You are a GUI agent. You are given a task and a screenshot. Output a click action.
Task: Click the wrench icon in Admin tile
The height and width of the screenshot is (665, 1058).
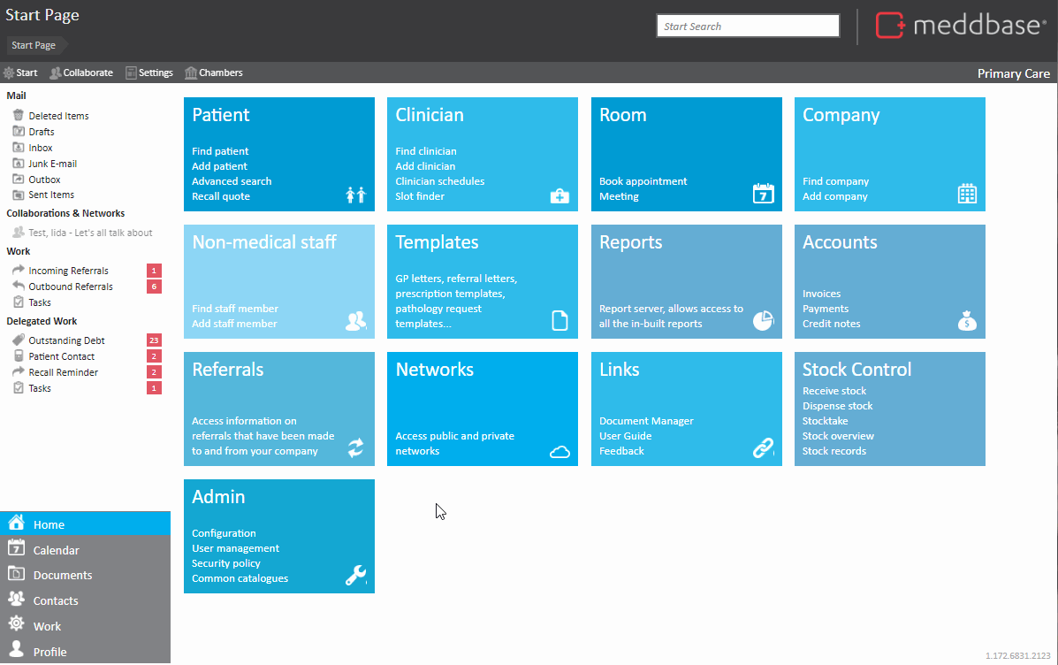[355, 576]
